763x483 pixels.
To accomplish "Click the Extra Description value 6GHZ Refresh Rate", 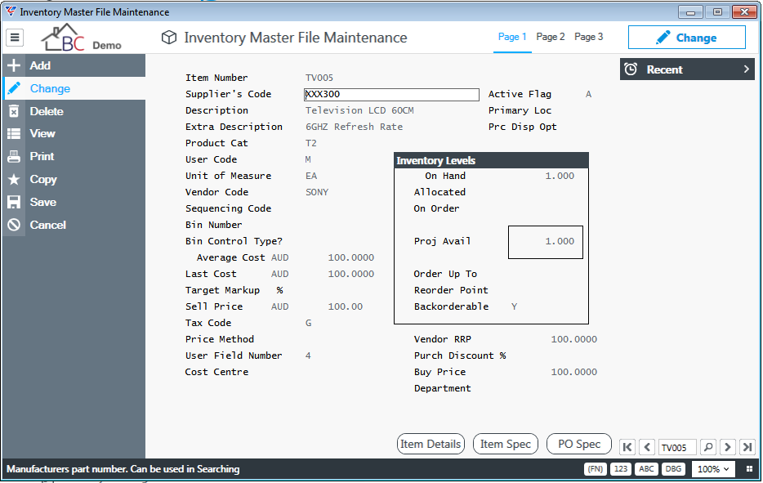I will coord(355,127).
